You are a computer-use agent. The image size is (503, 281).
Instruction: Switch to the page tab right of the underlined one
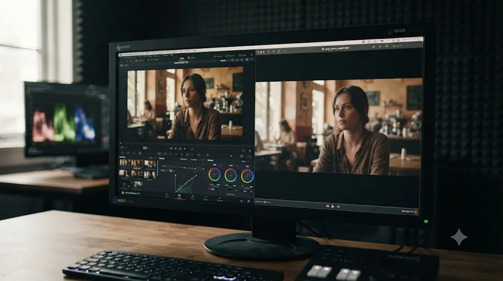pyautogui.click(x=193, y=197)
